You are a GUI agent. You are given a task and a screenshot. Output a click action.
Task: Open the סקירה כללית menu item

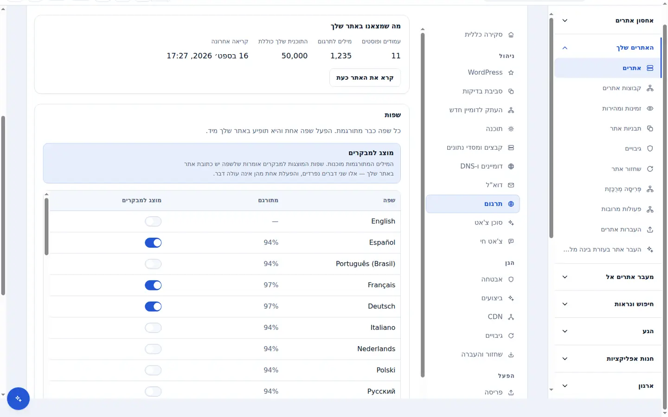473,35
